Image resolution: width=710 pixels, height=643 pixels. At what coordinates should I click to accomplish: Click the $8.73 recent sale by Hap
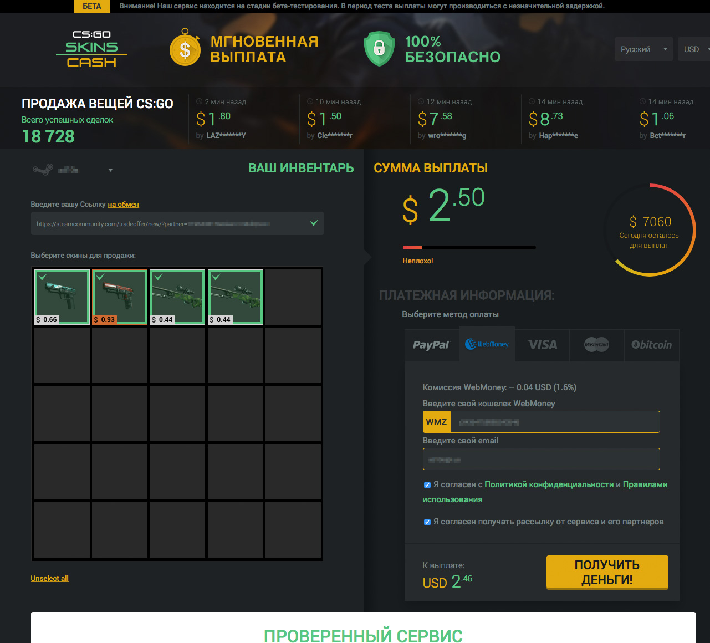(555, 119)
